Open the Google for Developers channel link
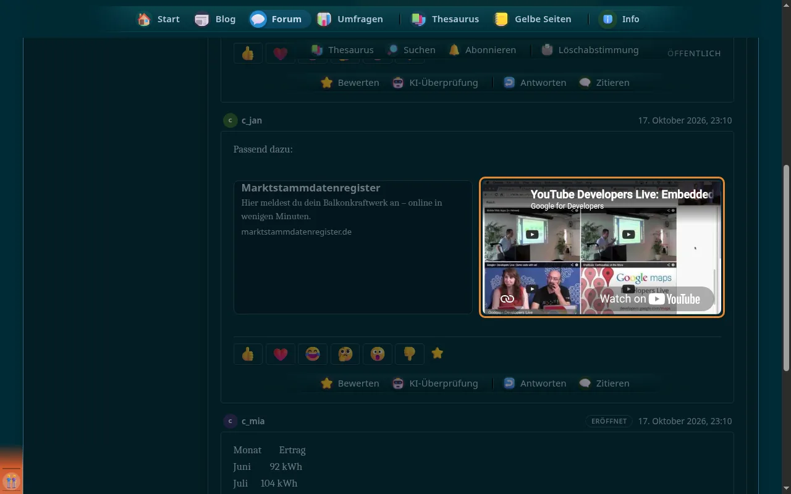 [x=567, y=206]
